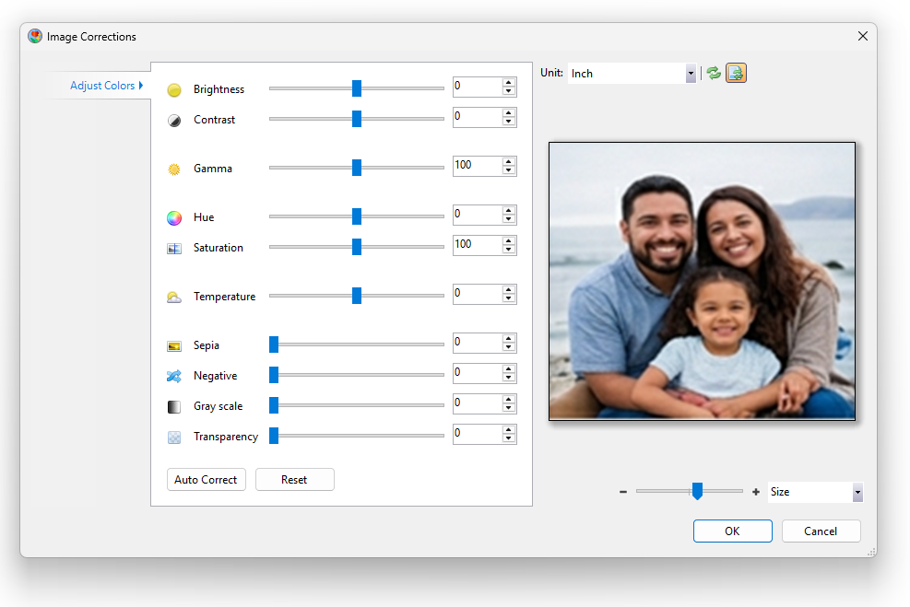This screenshot has width=910, height=607.
Task: Click the zoom out minus icon
Action: 623,492
